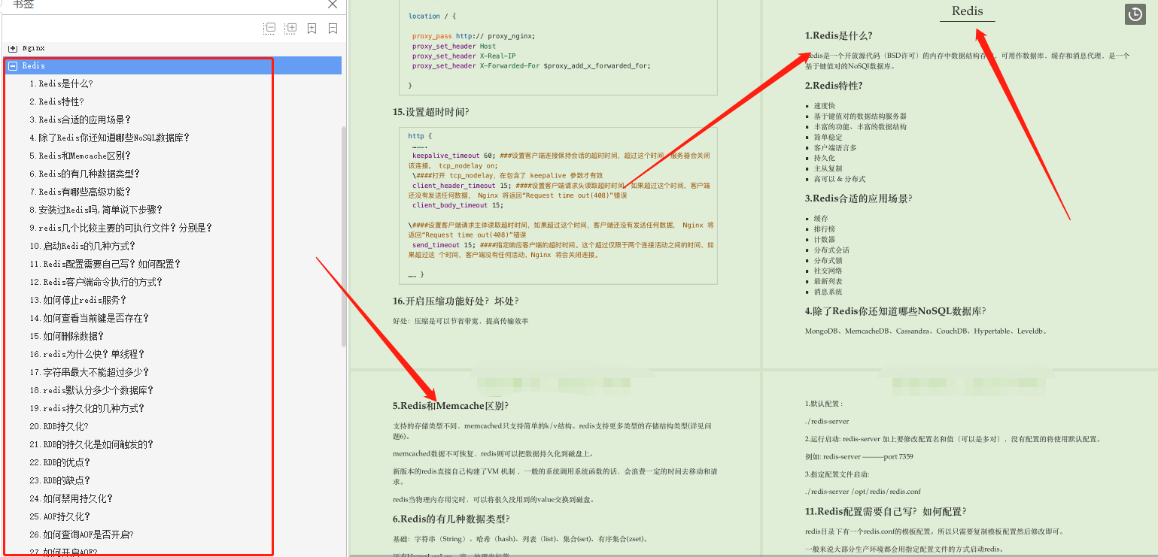Open bookmark '25.AOF持久化?'
The width and height of the screenshot is (1158, 557).
pyautogui.click(x=60, y=517)
